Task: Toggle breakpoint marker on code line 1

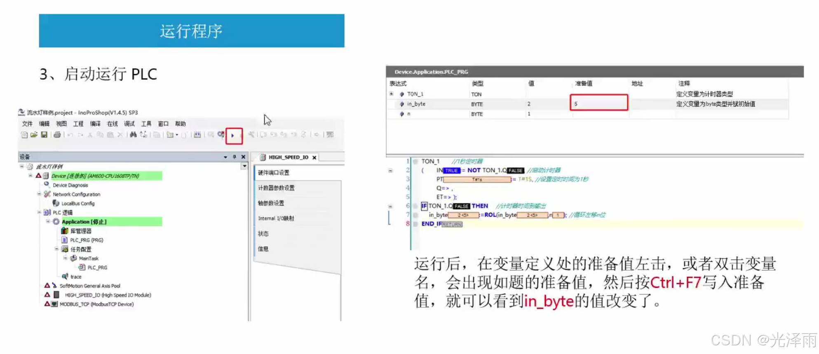Action: click(x=415, y=162)
